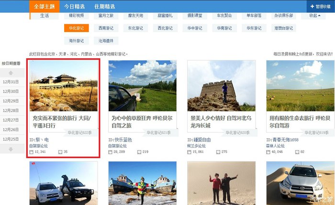This screenshot has width=335, height=205.
Task: Click the up arrow above the date list
Action: click(11, 73)
